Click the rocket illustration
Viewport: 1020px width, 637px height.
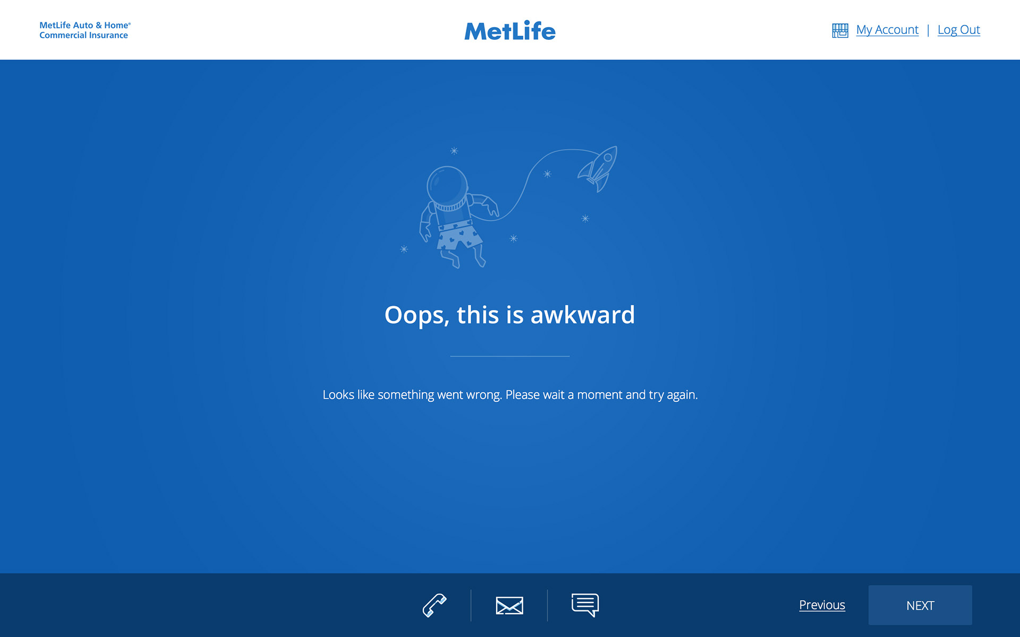(x=600, y=167)
